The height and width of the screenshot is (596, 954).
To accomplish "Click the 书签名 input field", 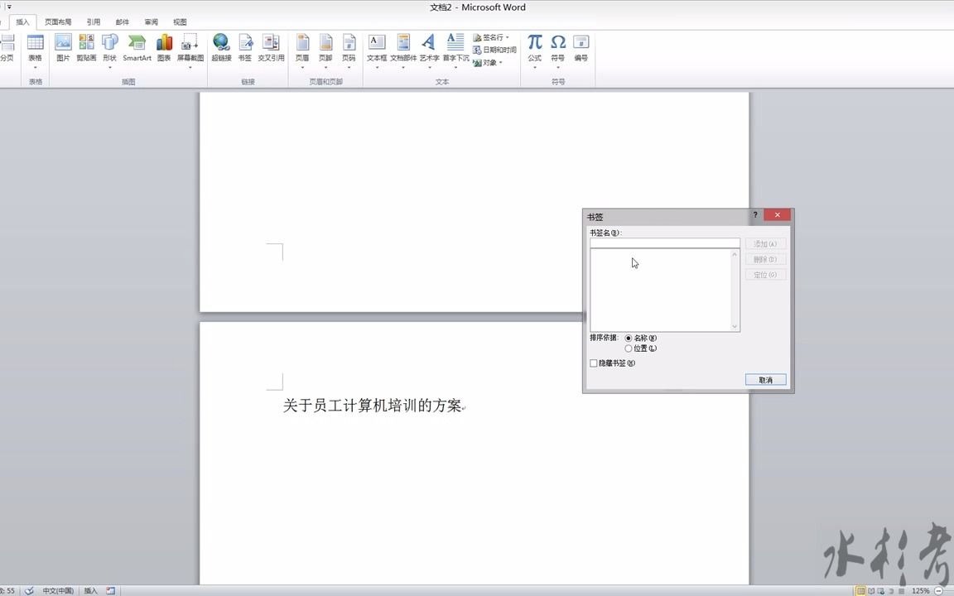I will pos(664,243).
